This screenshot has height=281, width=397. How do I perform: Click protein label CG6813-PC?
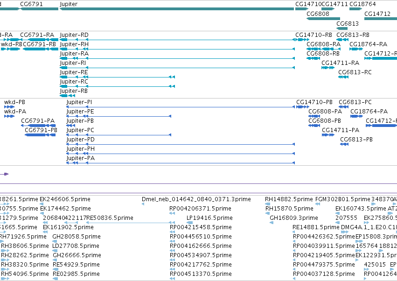[x=355, y=102]
